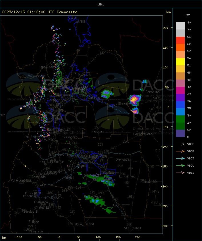Select the lightest gray top legend swatch

[180, 26]
